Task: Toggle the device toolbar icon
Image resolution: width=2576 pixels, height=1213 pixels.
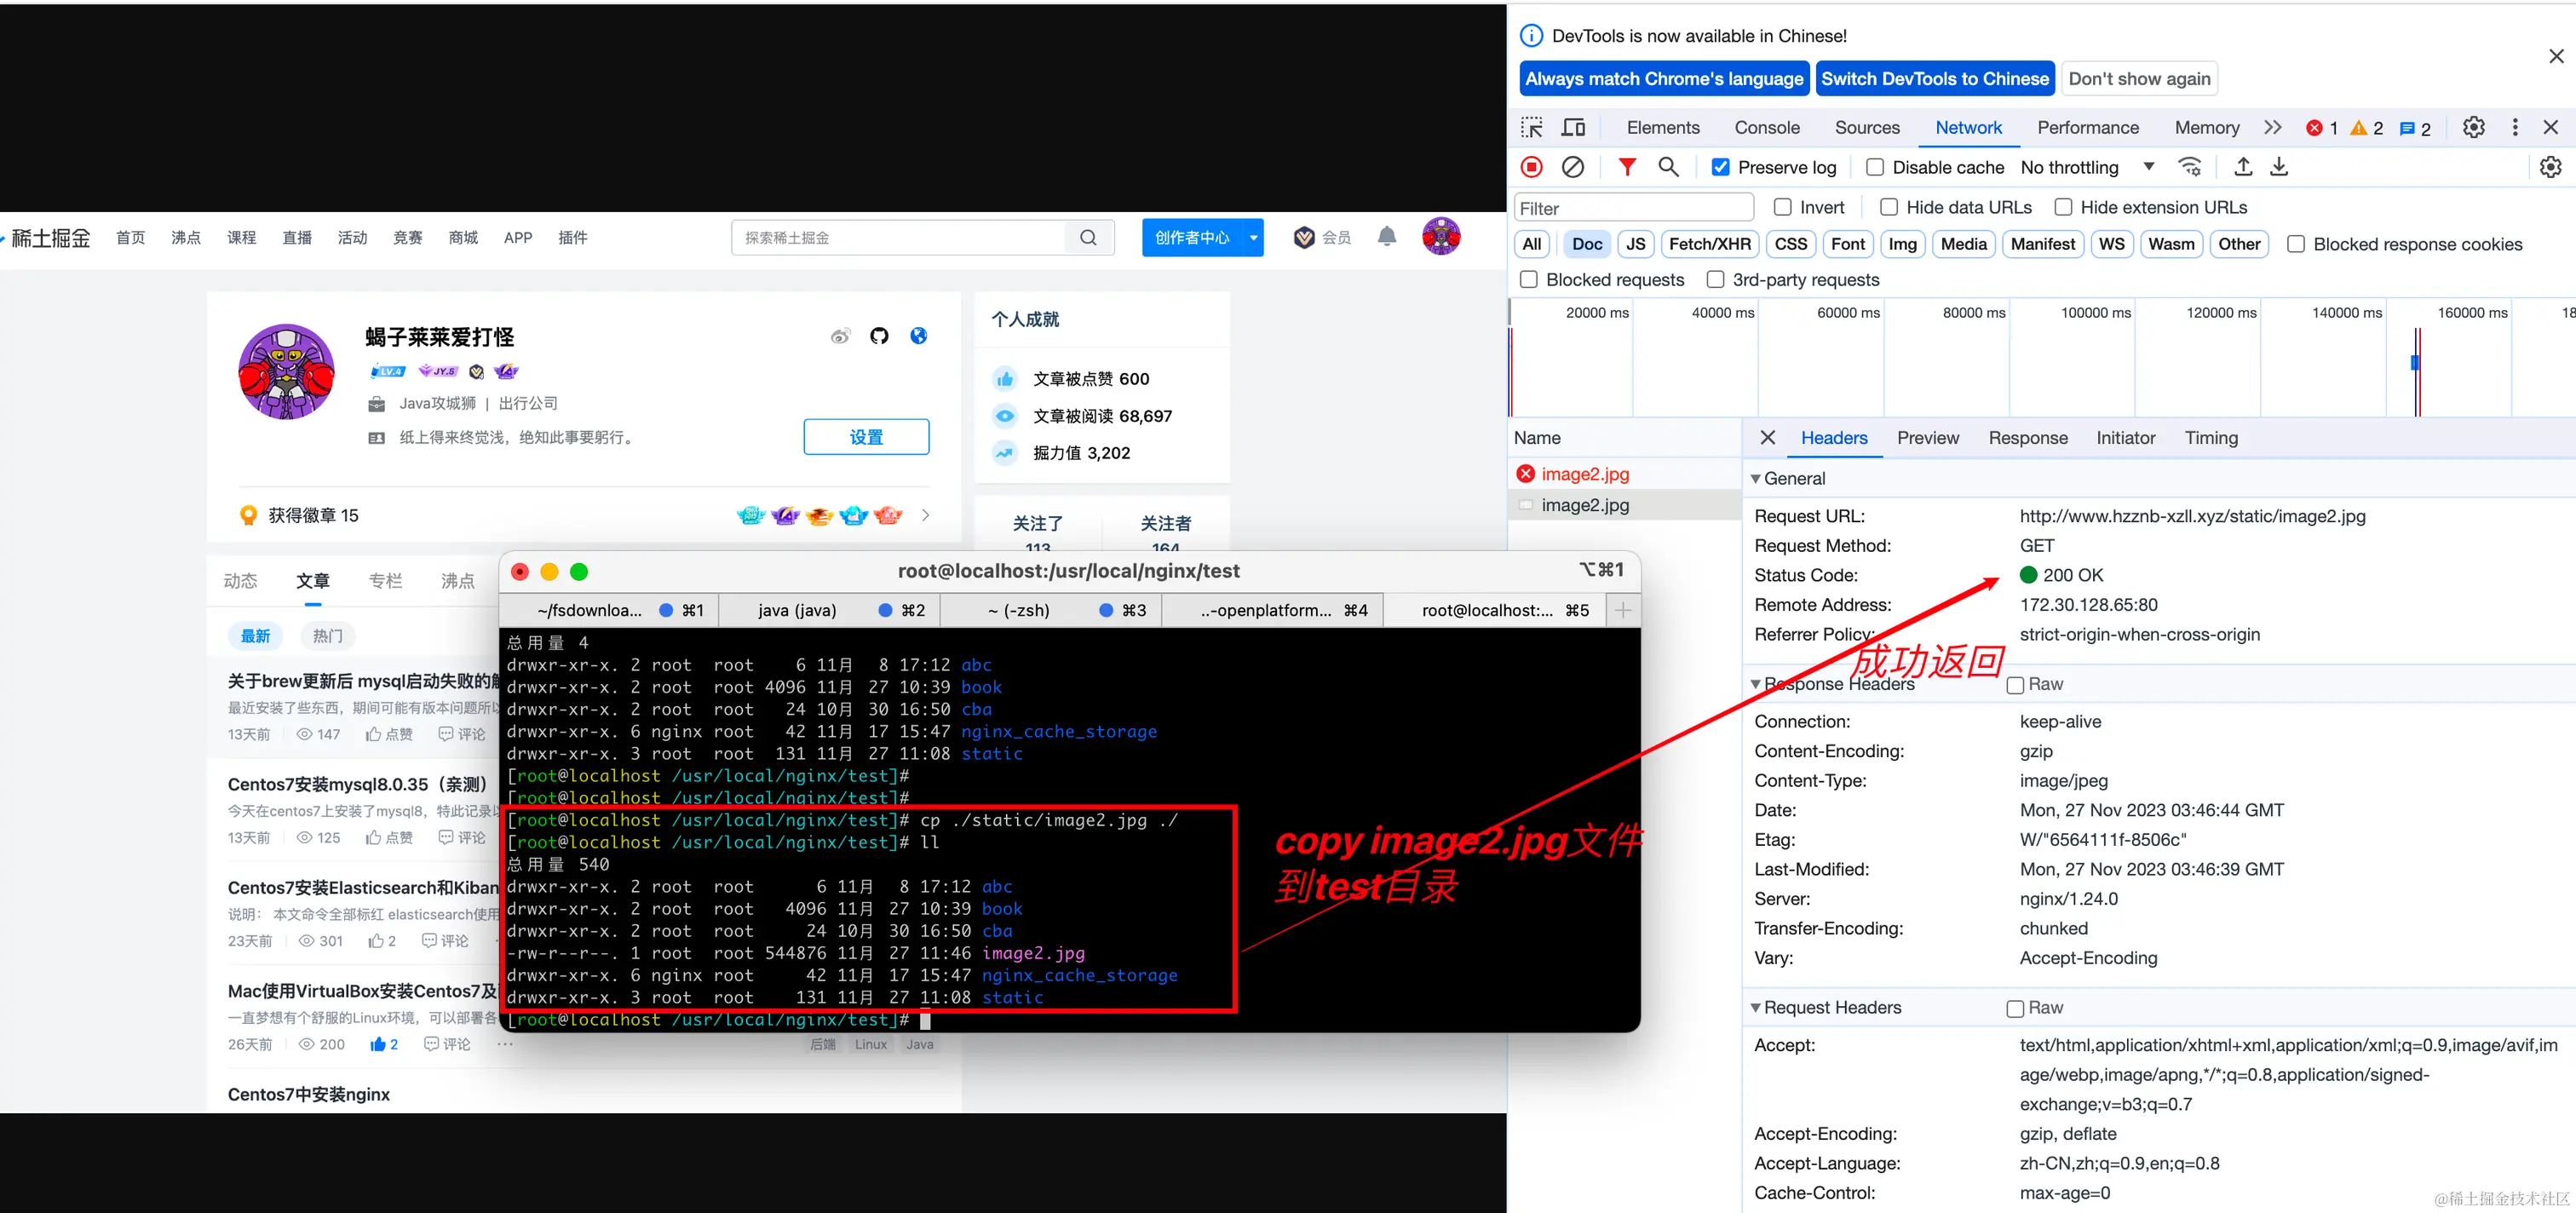Action: click(1574, 128)
